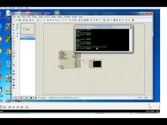This screenshot has height=125, width=167.
Task: Click the media player speaker volume icon
Action: tap(150, 107)
